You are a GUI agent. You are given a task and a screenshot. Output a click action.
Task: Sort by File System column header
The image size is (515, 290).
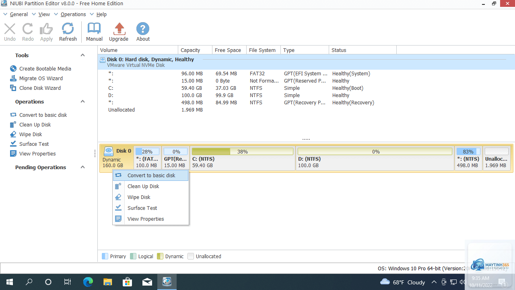coord(263,50)
